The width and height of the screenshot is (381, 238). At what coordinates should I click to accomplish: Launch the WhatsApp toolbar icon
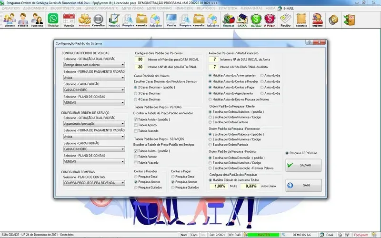[53, 20]
